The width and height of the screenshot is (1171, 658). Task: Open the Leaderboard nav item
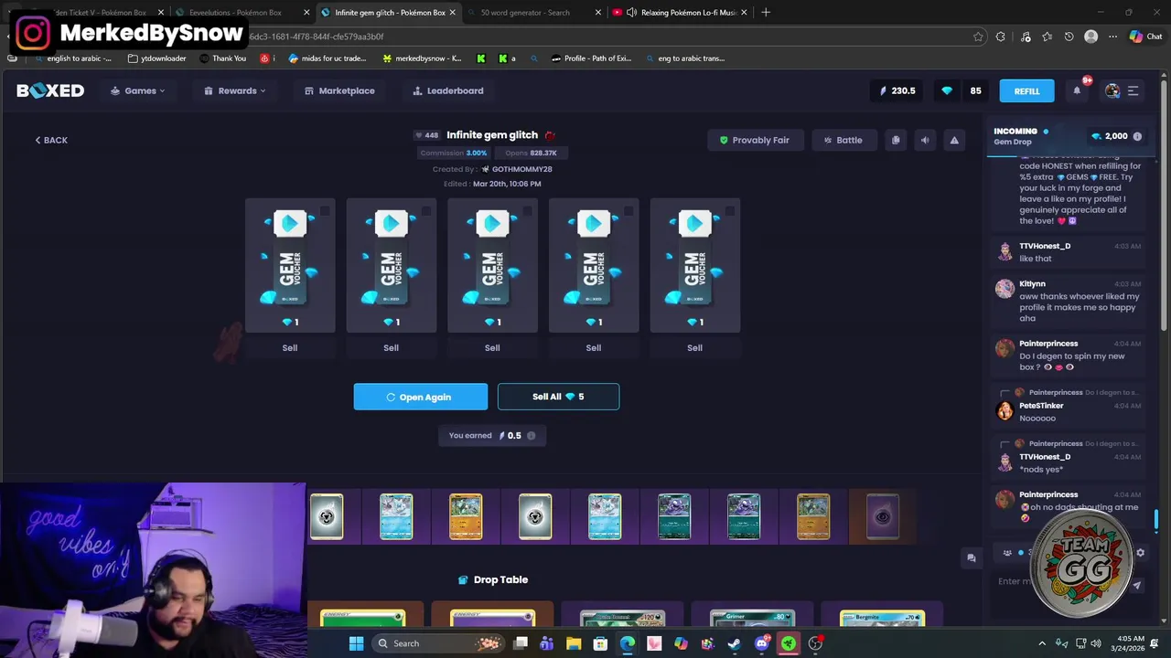[448, 90]
